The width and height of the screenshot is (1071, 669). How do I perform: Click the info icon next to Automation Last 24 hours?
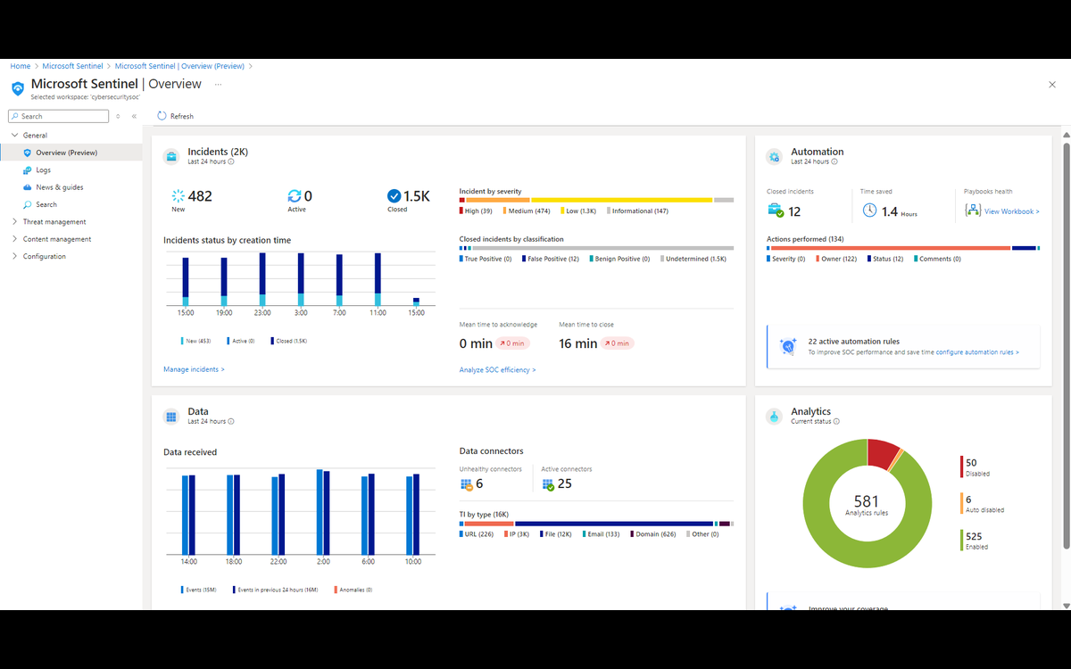(834, 161)
